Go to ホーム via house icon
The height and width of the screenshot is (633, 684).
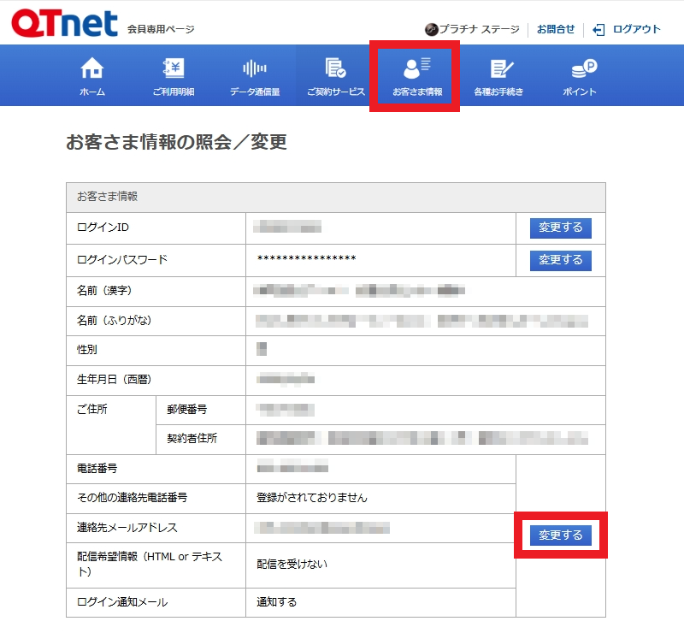click(x=91, y=68)
